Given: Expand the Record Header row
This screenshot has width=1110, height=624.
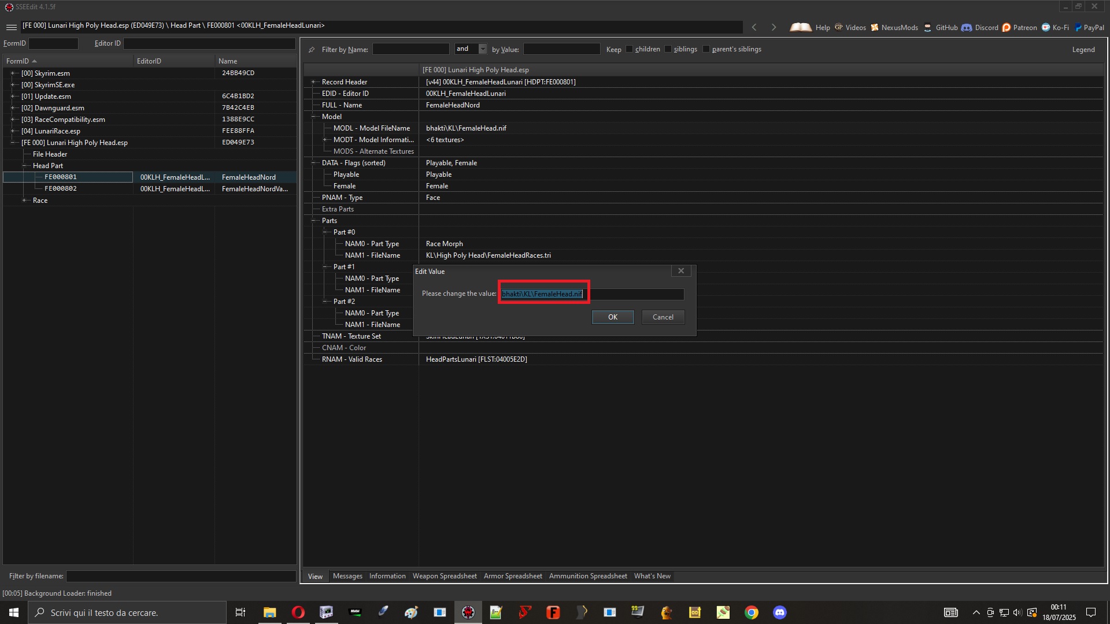Looking at the screenshot, I should click(313, 82).
